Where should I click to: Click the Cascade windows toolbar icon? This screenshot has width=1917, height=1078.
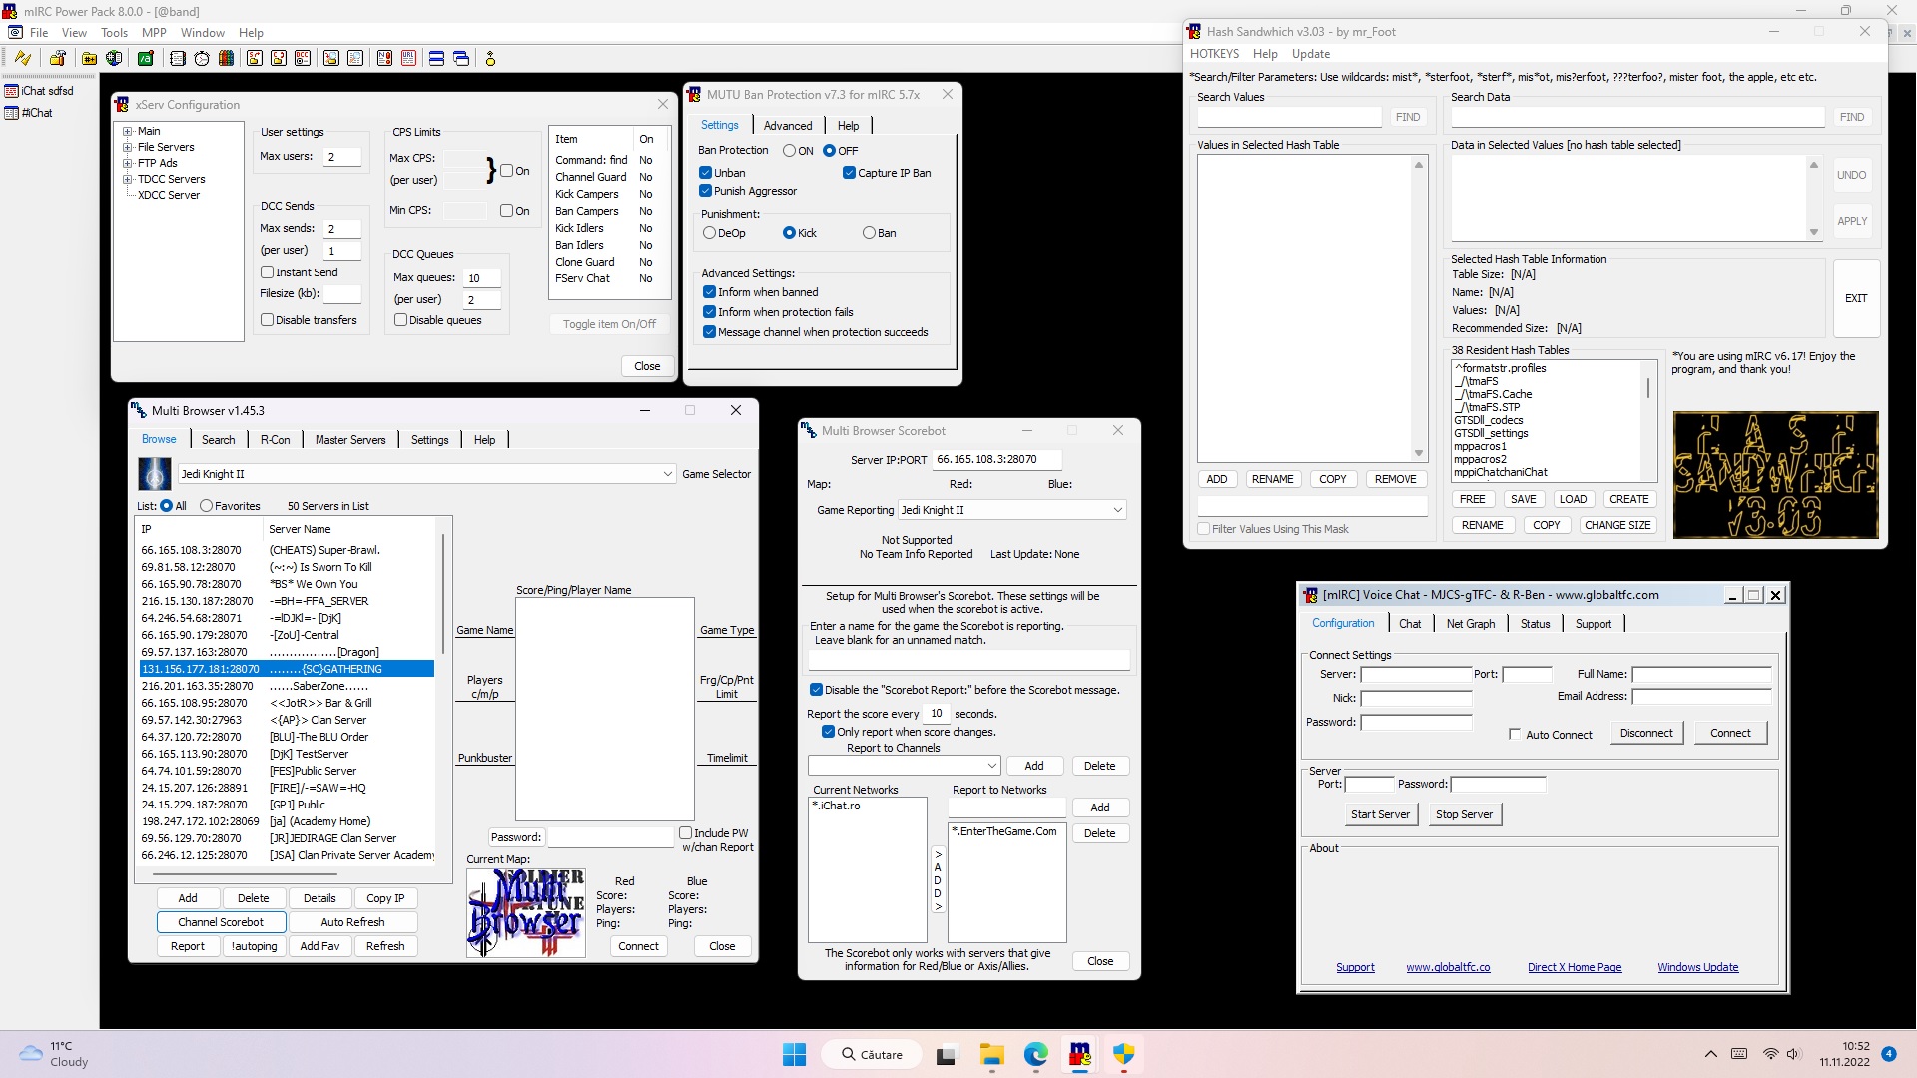[461, 58]
